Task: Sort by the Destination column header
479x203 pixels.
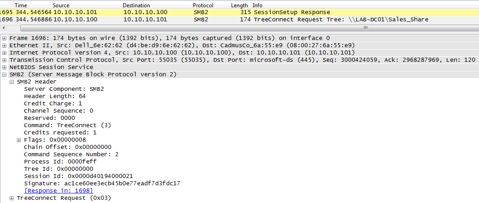Action: (x=136, y=5)
